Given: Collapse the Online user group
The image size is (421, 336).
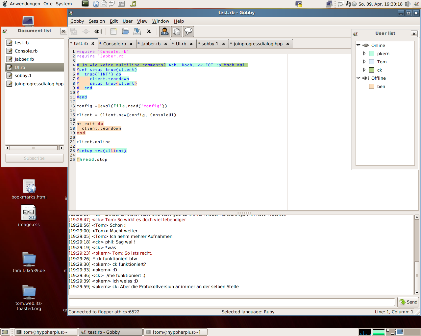Looking at the screenshot, I should 359,45.
